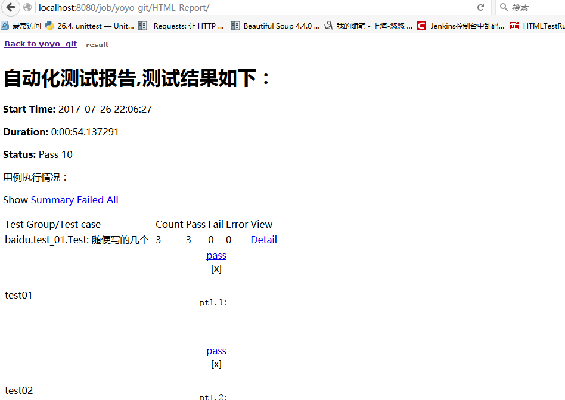Image resolution: width=565 pixels, height=400 pixels.
Task: Open the Jenkins控制台中乱码 bookmark via its red icon
Action: point(420,26)
